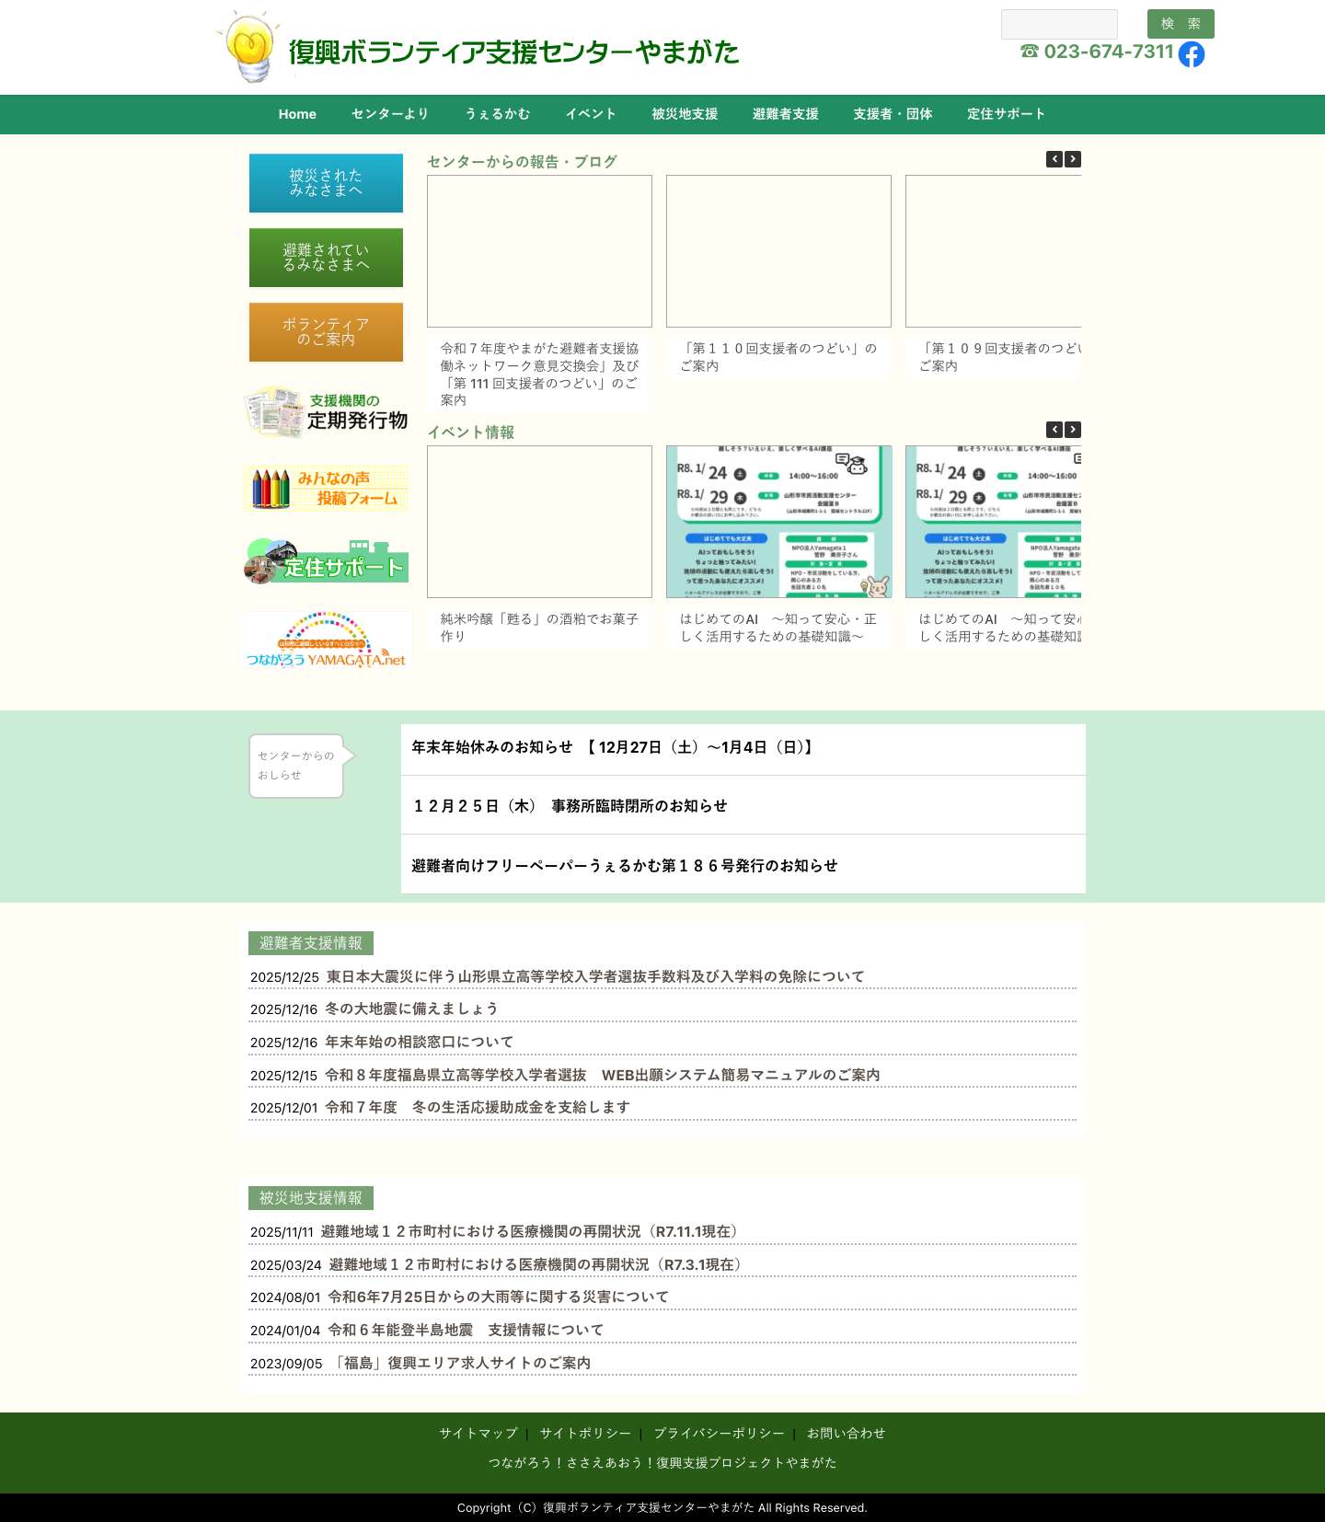1325x1522 pixels.
Task: Open the センターより menu item
Action: click(390, 114)
